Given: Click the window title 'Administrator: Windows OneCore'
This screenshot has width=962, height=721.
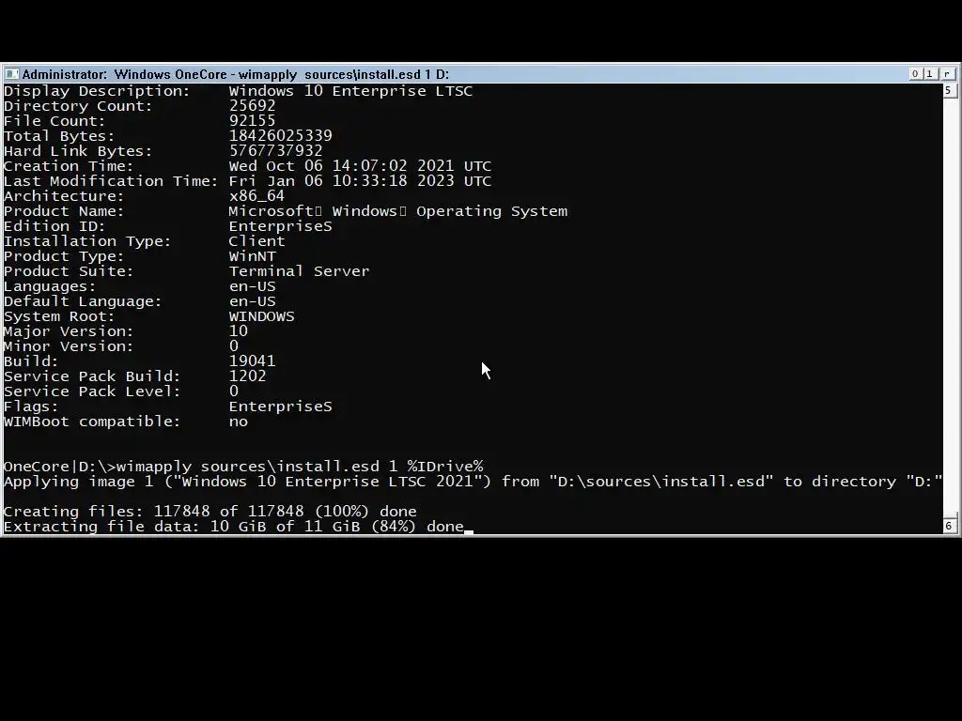Looking at the screenshot, I should (x=125, y=74).
